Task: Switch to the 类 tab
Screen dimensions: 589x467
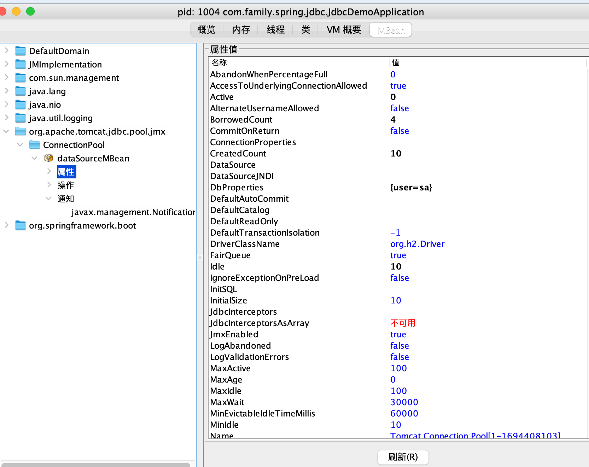Action: (306, 30)
